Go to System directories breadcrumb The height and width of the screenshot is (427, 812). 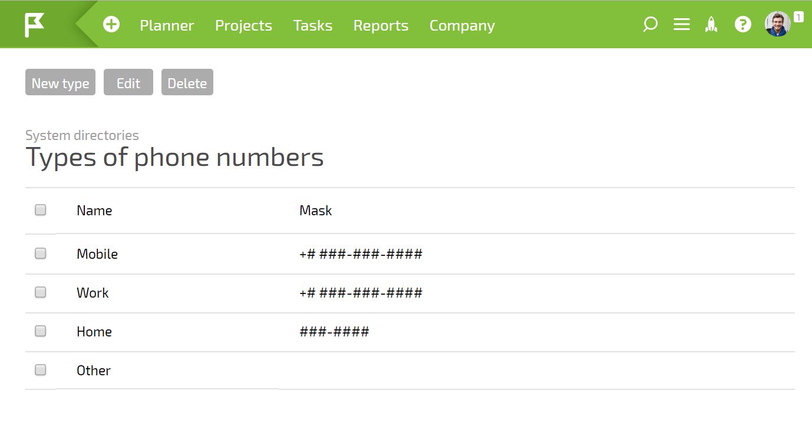(82, 135)
